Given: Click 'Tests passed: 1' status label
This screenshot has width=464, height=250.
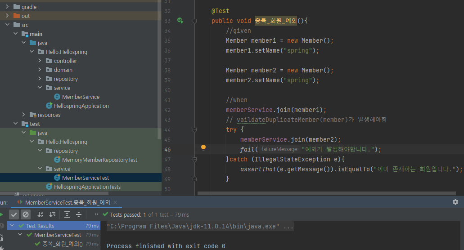Looking at the screenshot, I should point(128,215).
